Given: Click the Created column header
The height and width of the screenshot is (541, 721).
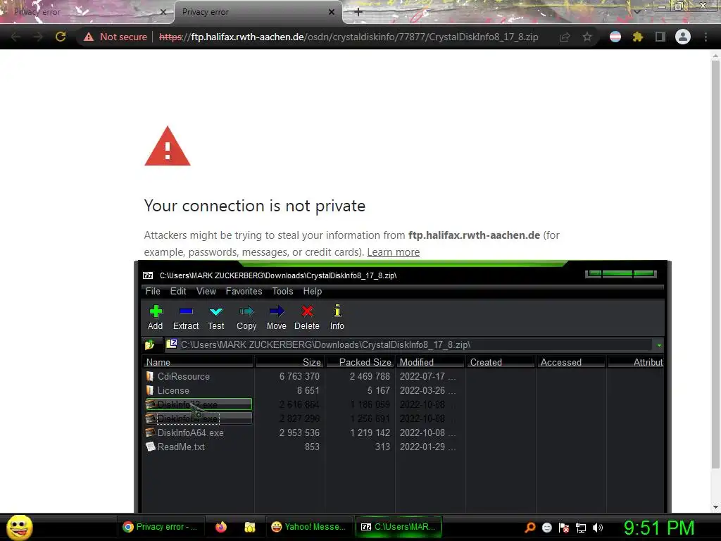Looking at the screenshot, I should (x=501, y=362).
